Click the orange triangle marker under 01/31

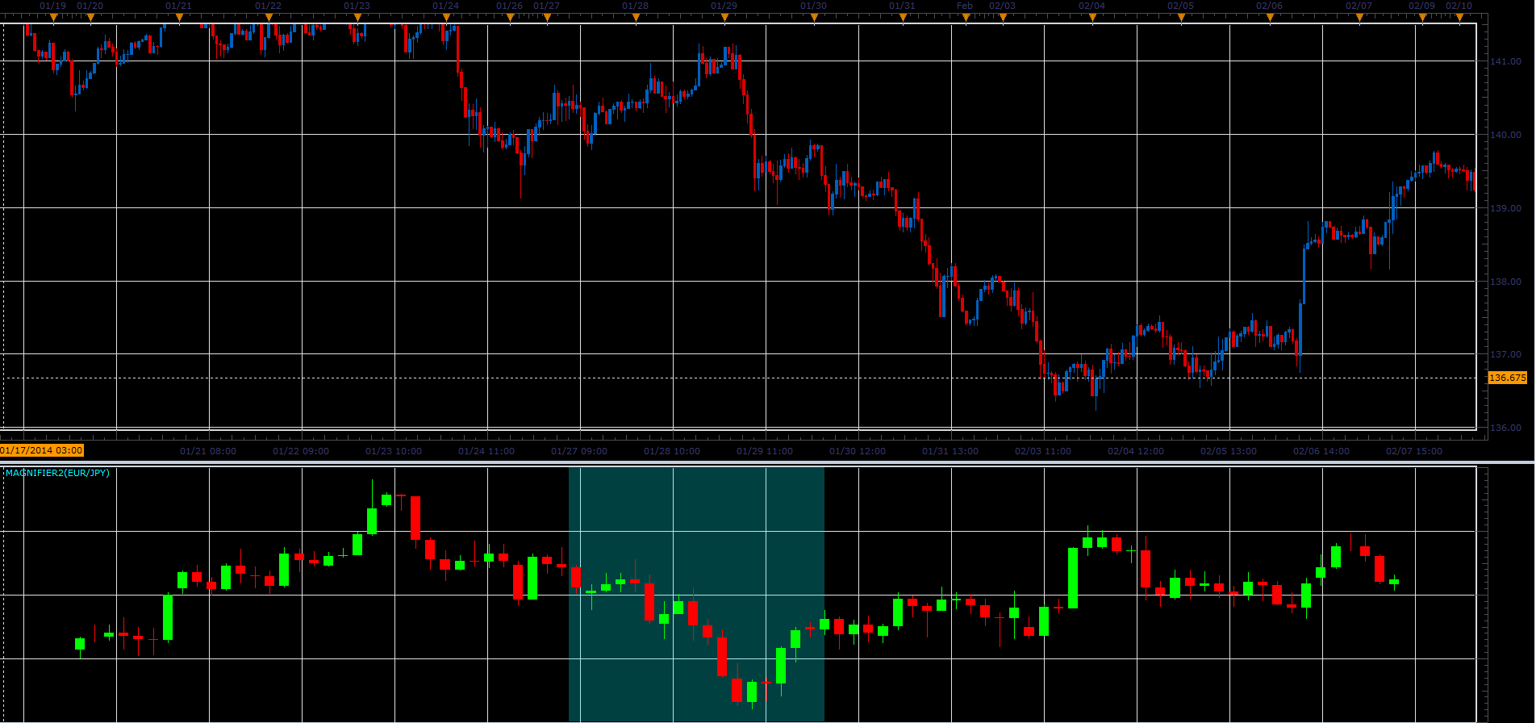(x=903, y=18)
